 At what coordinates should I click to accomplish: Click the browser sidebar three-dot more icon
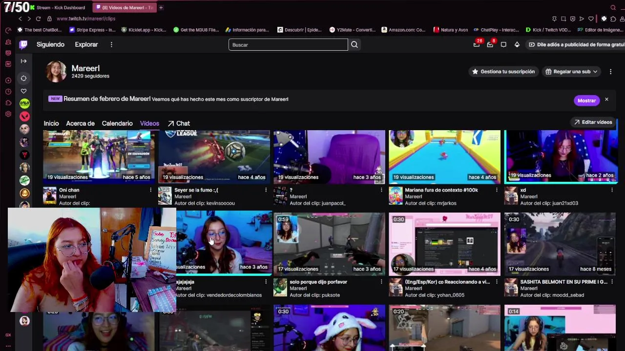click(8, 346)
